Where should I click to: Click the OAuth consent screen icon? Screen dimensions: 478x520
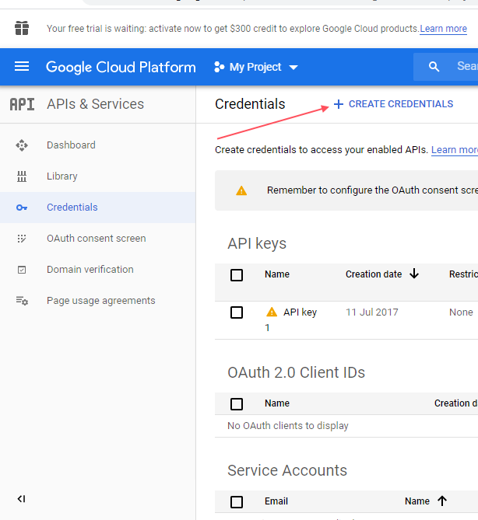coord(22,239)
